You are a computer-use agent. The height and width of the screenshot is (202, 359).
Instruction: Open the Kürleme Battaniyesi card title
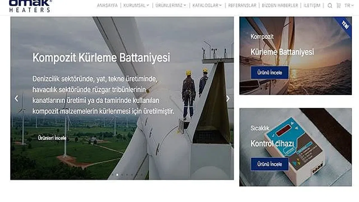point(282,52)
